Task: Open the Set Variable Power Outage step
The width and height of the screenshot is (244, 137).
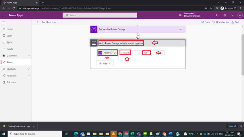Action: click(138, 29)
